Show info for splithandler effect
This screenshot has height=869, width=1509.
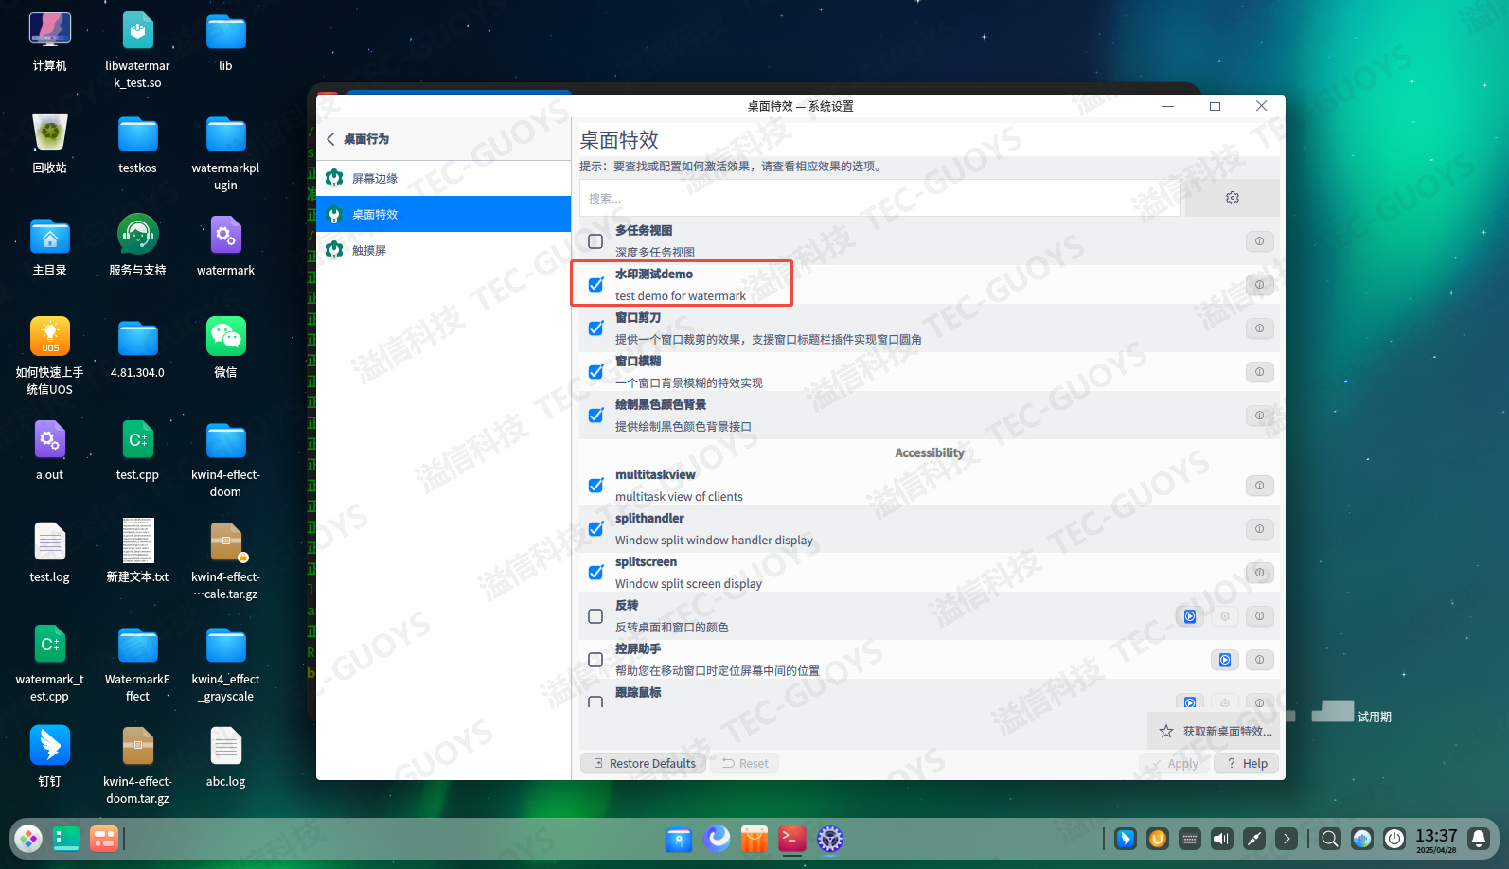point(1259,529)
